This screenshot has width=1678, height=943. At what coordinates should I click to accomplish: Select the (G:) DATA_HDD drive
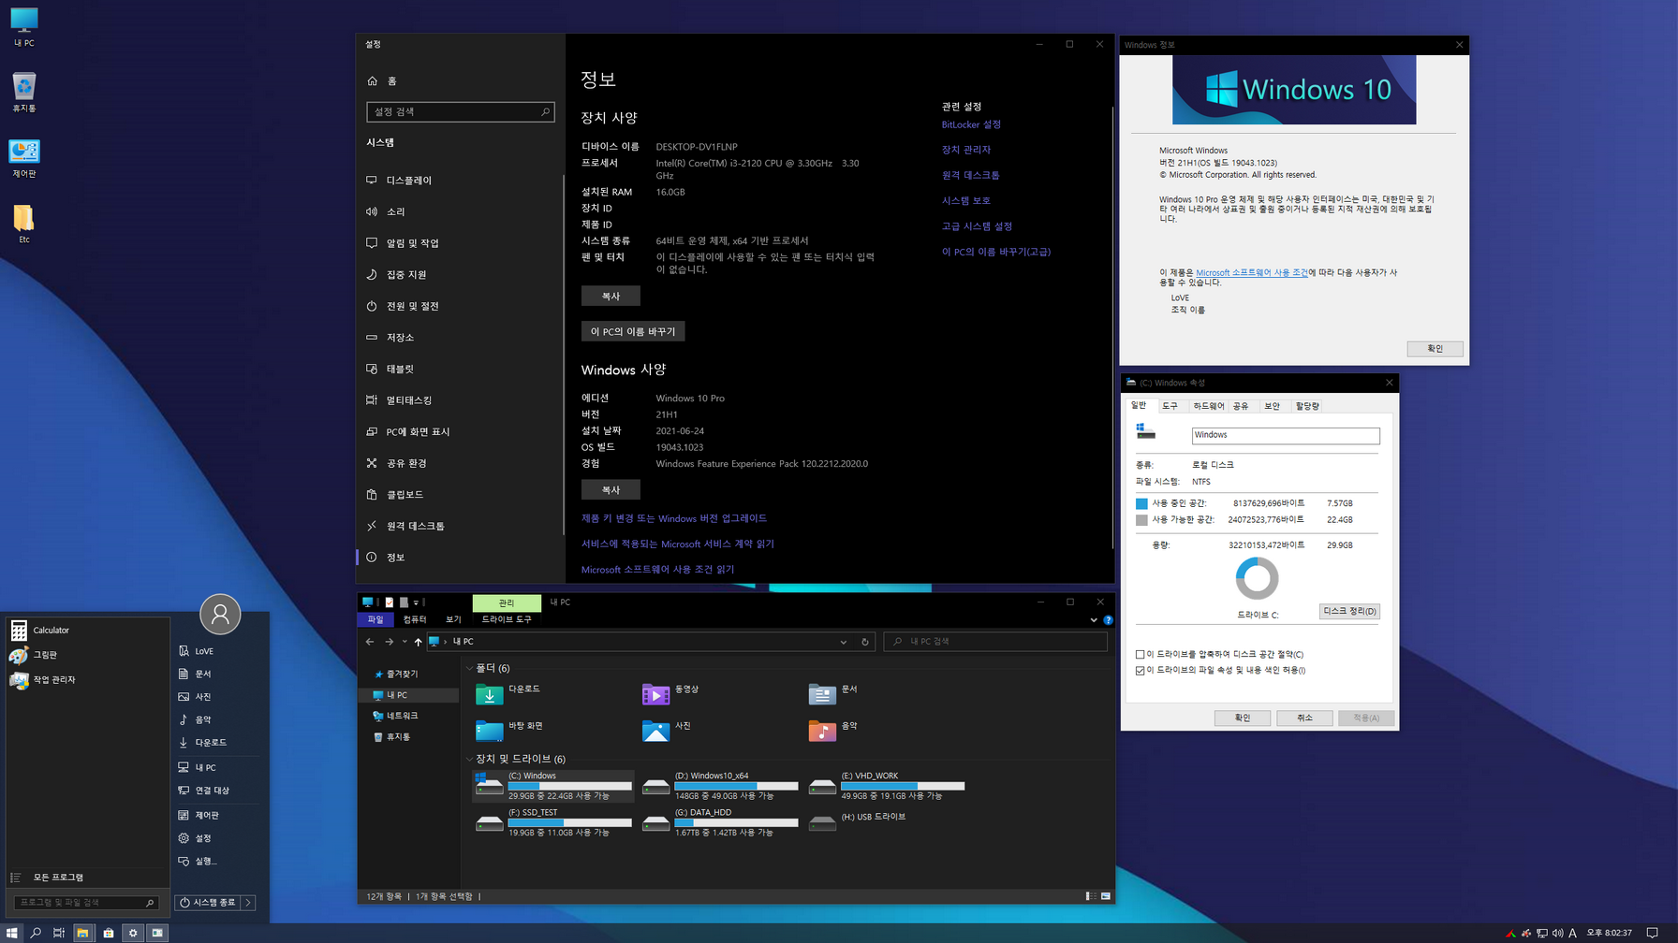(x=720, y=822)
